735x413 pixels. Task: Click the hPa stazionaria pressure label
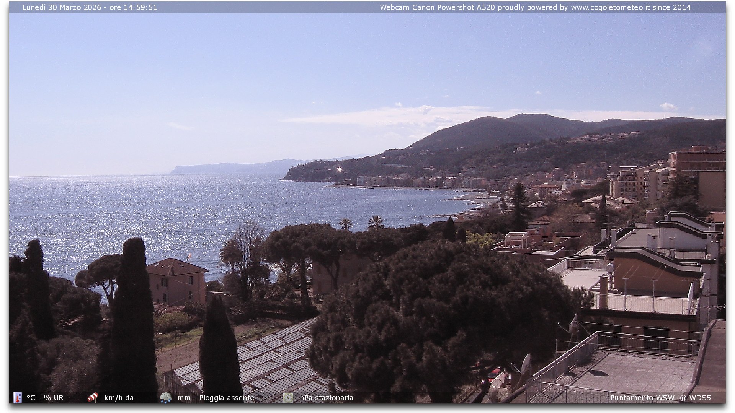tap(327, 398)
